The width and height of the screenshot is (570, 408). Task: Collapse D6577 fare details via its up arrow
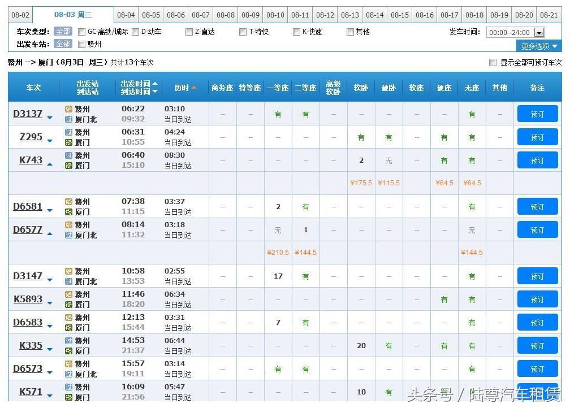(50, 235)
